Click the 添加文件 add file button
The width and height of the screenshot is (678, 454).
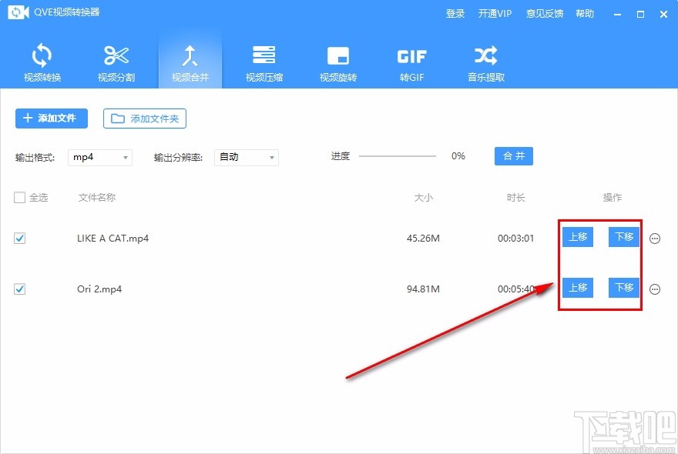tap(51, 119)
